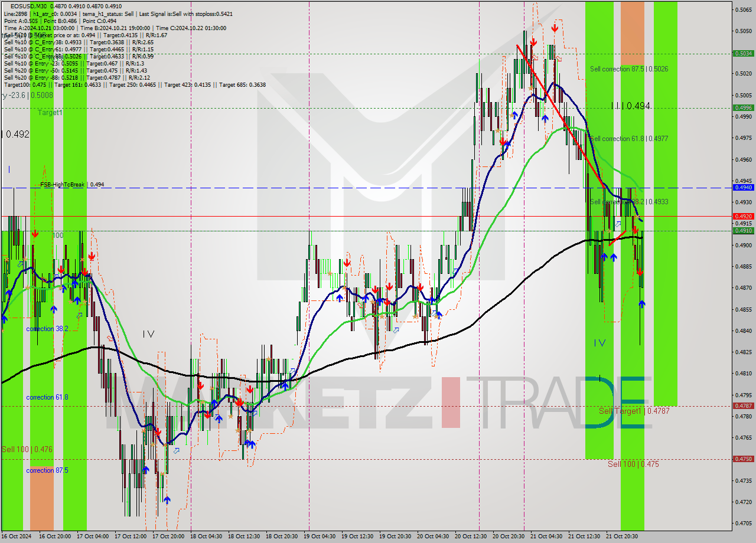This screenshot has width=756, height=543.
Task: Click the blue 'correction 38.2' label
Action: 47,329
